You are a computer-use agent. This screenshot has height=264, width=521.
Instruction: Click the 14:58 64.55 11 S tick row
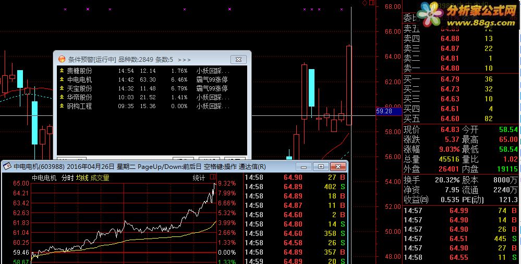coord(460,257)
